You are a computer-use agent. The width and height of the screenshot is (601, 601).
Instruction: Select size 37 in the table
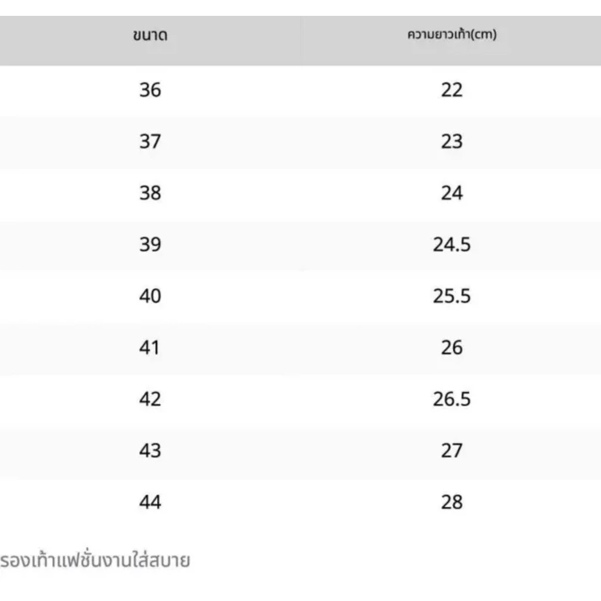(x=150, y=141)
